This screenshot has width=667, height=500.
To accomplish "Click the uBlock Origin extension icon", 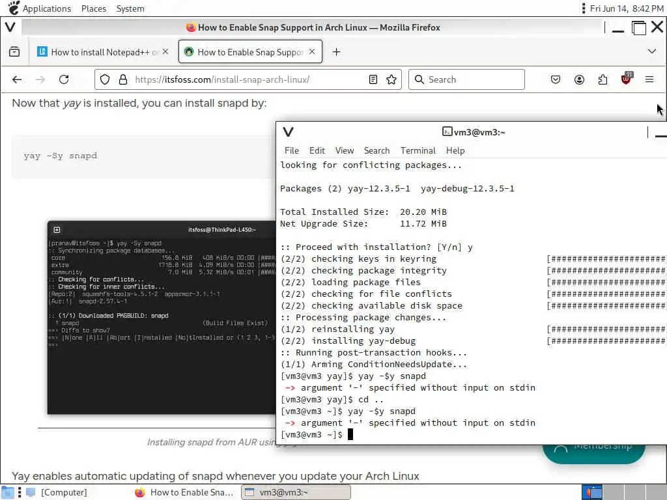I will [627, 78].
